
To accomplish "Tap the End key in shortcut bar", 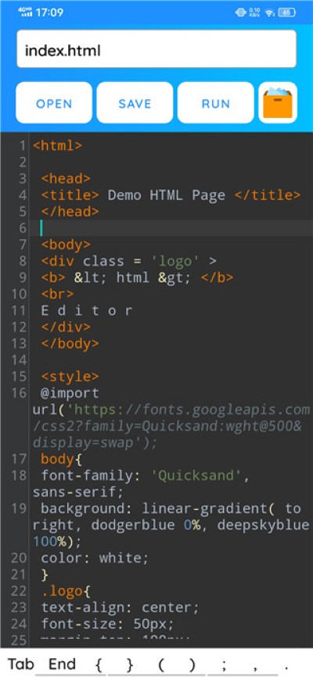I will pos(63,664).
